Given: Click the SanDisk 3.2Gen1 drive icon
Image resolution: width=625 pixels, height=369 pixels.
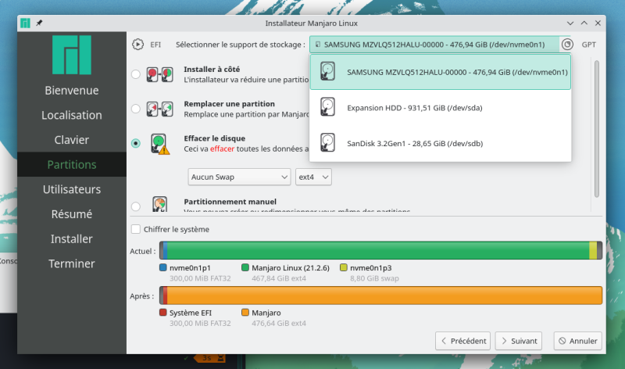Looking at the screenshot, I should click(x=327, y=143).
